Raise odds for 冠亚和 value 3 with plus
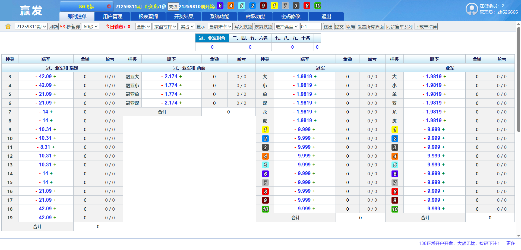 point(55,77)
